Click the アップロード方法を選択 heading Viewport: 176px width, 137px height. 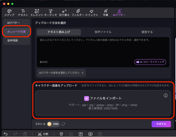coord(51,23)
